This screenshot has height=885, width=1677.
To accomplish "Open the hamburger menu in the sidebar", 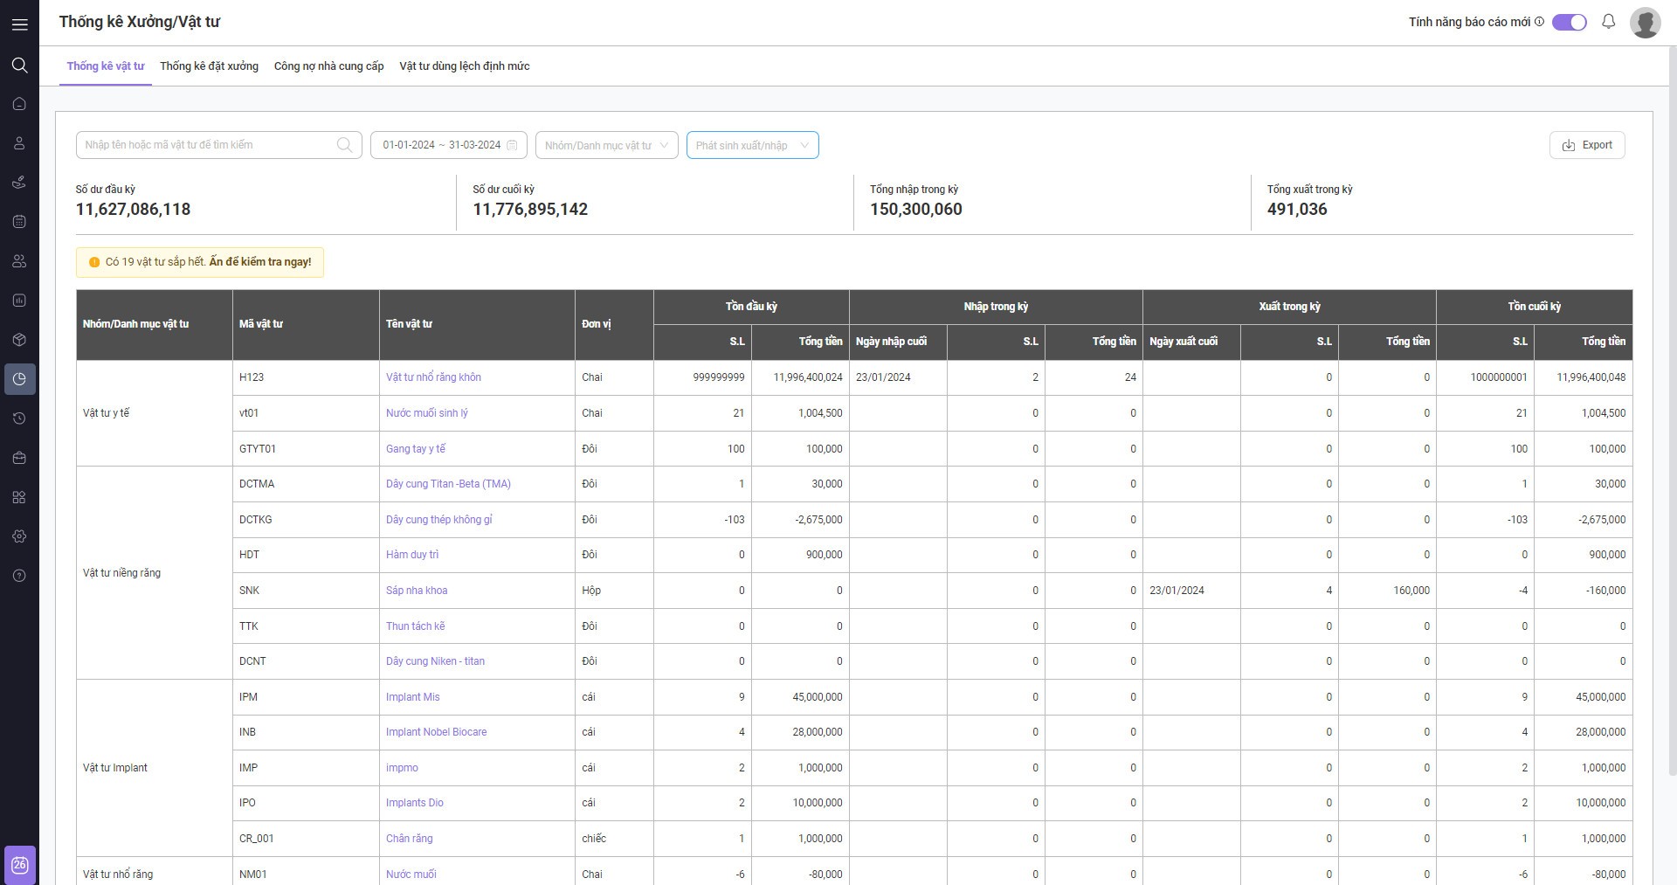I will tap(19, 24).
